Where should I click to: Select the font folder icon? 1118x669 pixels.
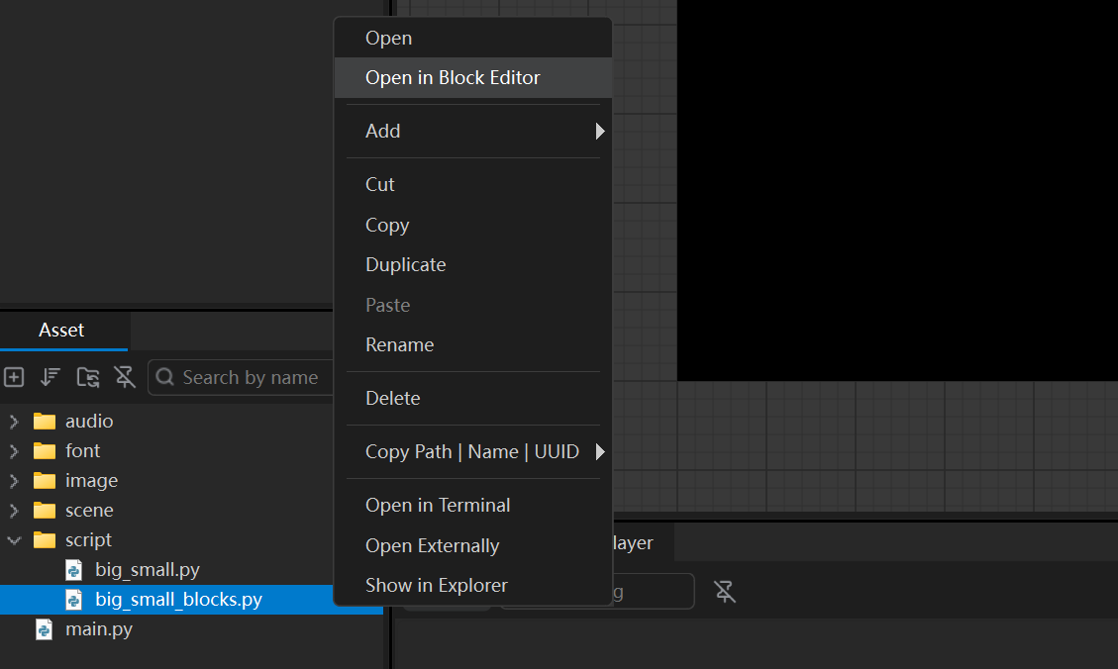[45, 451]
